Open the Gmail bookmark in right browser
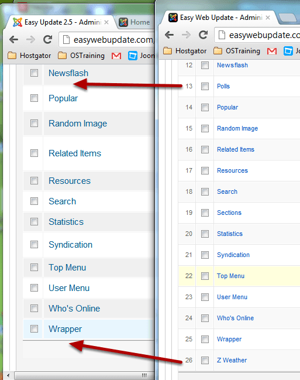The height and width of the screenshot is (380, 300). 272,51
